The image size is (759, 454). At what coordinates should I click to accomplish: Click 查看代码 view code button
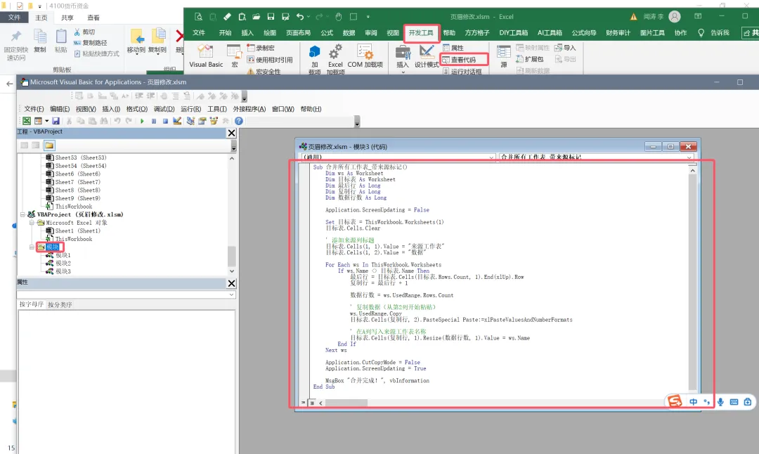tap(459, 60)
